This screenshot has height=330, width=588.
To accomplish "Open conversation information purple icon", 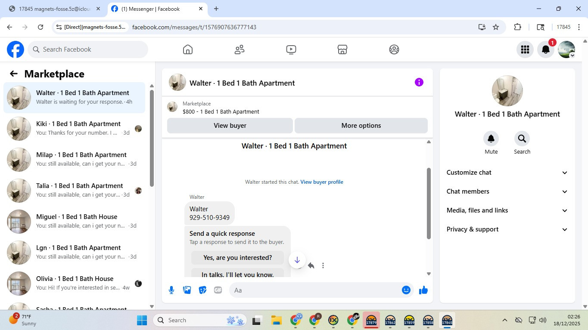I will 419,82.
